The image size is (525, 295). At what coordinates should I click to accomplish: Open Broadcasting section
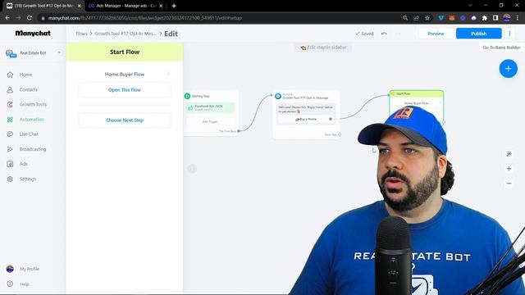point(33,149)
